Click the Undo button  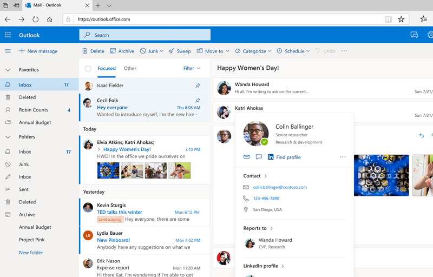(x=326, y=51)
